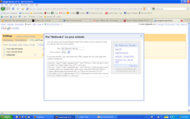Open the Change sharing dropdown

pyautogui.click(x=41, y=45)
